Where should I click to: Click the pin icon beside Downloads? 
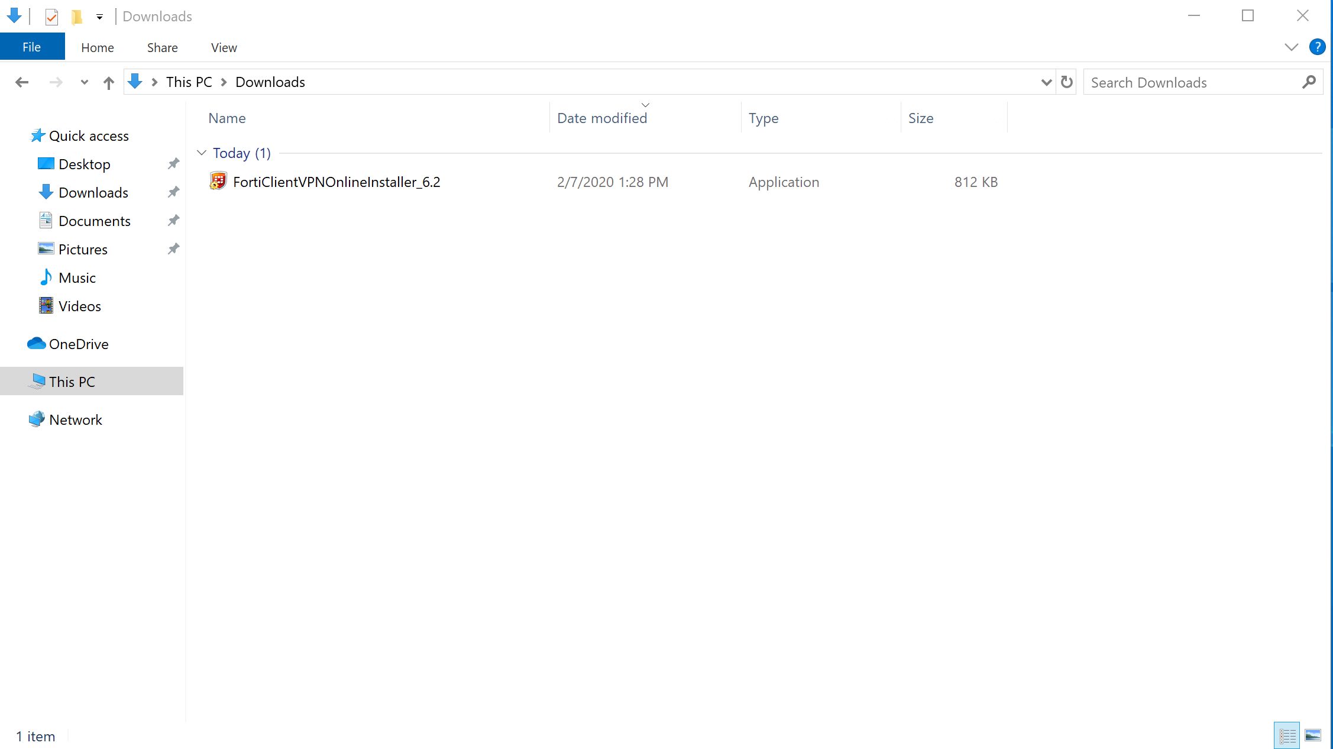pyautogui.click(x=173, y=192)
